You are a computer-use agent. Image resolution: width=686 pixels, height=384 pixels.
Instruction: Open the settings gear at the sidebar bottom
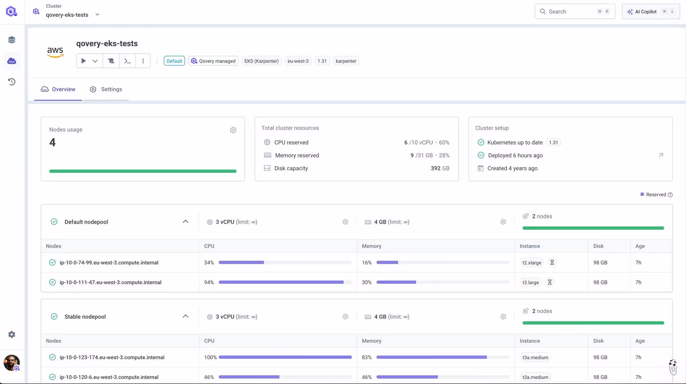pos(12,334)
